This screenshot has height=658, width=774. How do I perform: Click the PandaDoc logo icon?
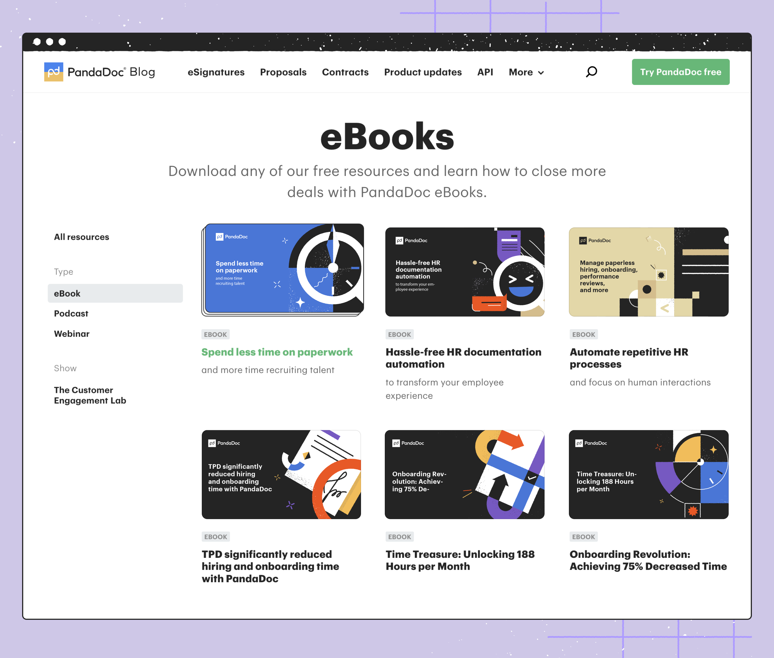(54, 72)
